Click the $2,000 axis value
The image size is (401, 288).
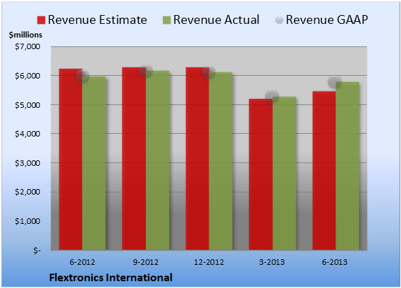click(27, 192)
